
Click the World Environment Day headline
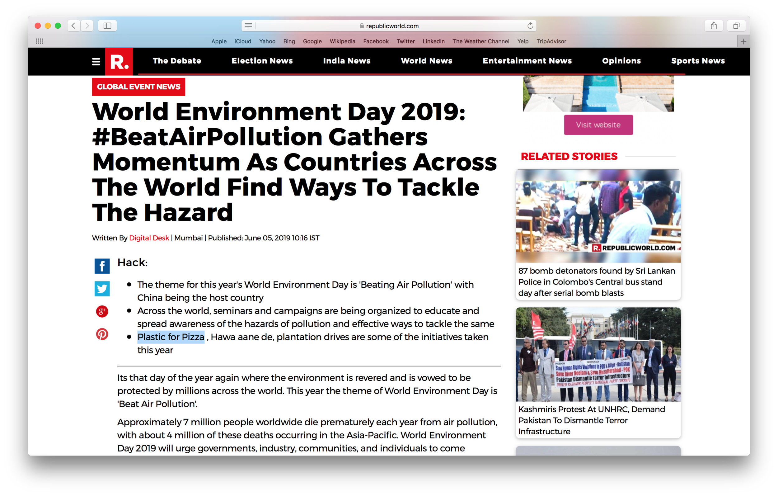tap(294, 162)
